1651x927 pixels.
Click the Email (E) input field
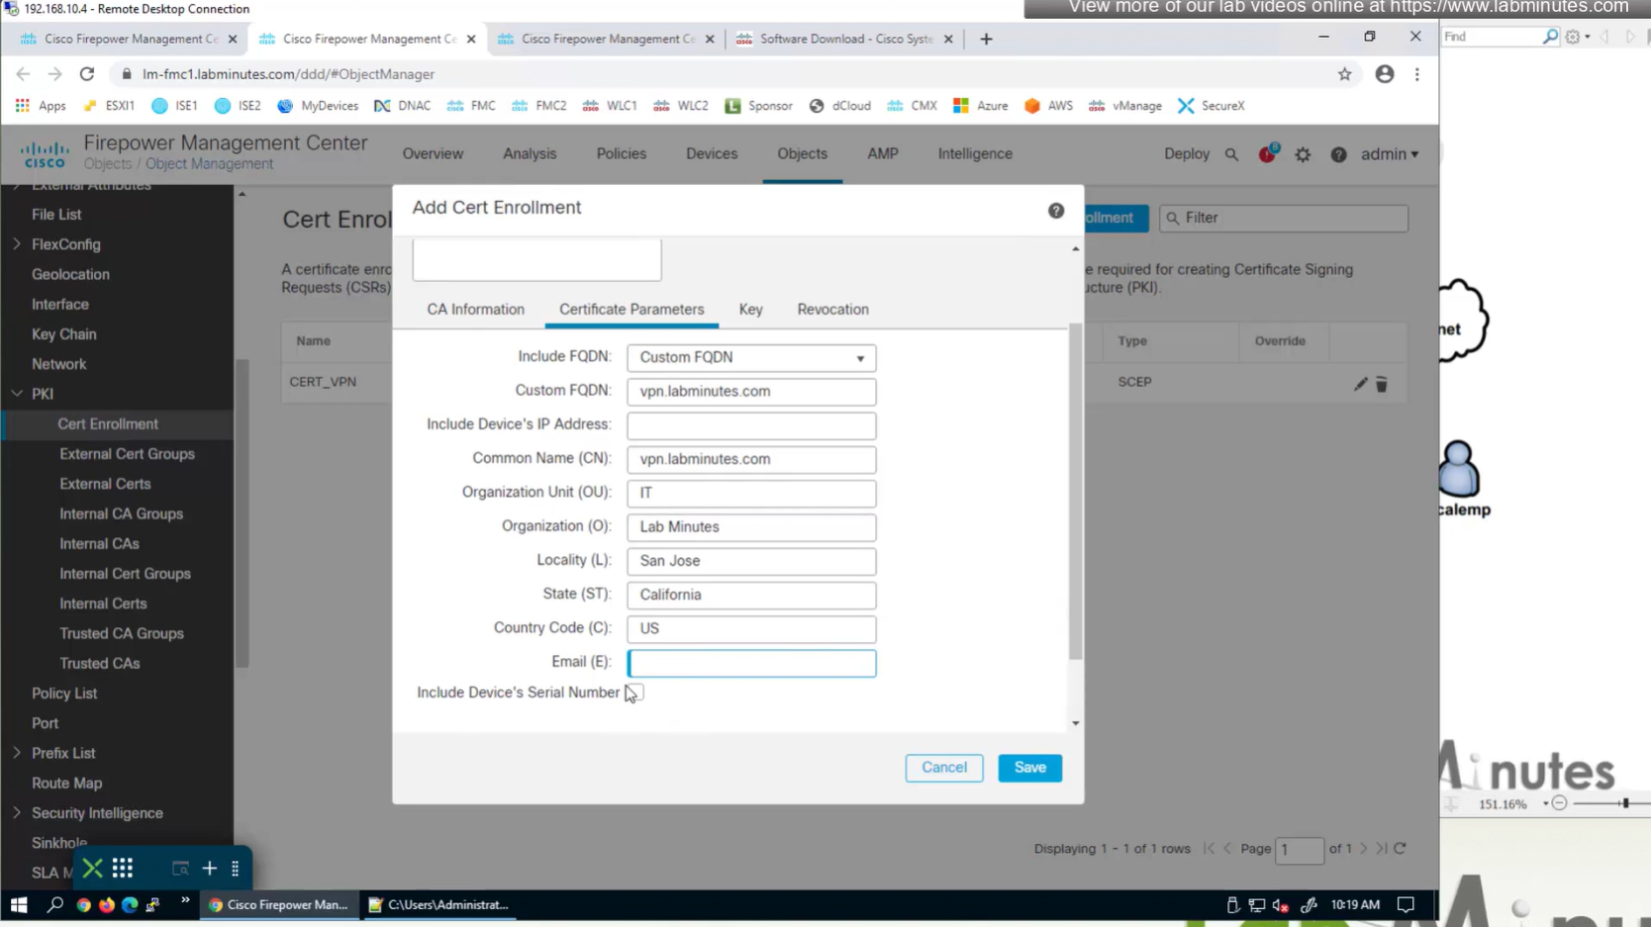[751, 663]
